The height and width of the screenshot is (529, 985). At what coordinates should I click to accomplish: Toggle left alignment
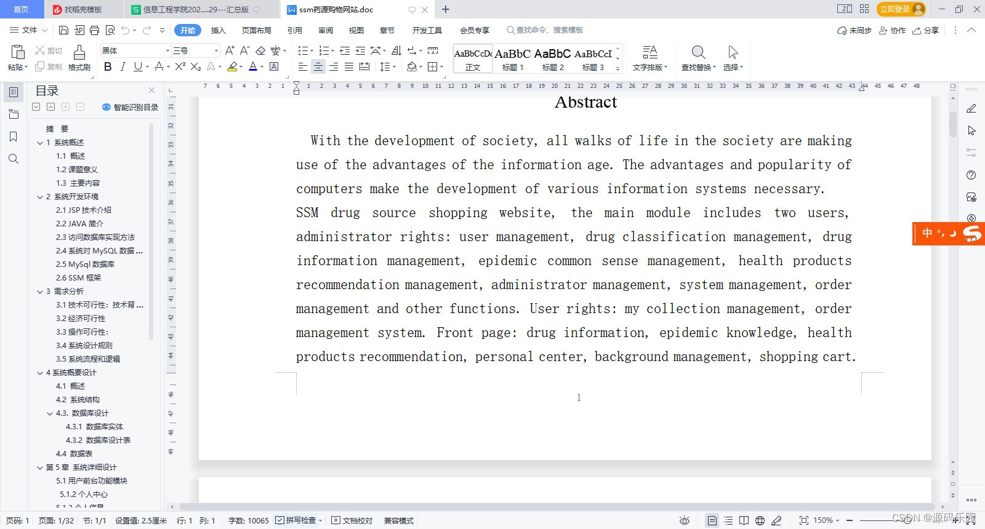tap(303, 66)
